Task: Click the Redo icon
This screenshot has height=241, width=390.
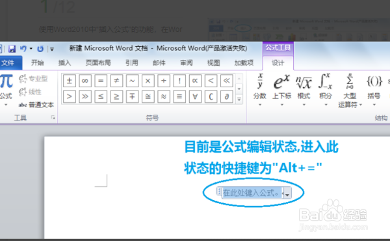Action: (x=40, y=49)
